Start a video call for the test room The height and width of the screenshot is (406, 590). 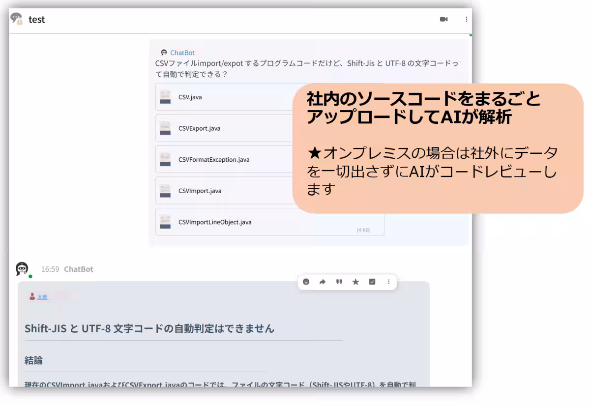444,19
